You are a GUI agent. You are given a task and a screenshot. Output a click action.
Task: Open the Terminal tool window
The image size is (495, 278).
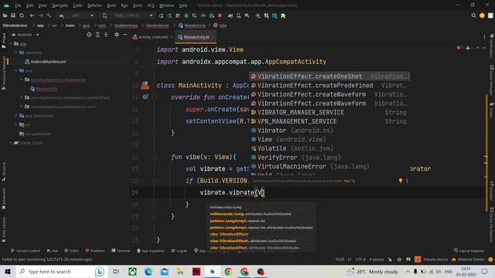pyautogui.click(x=121, y=250)
